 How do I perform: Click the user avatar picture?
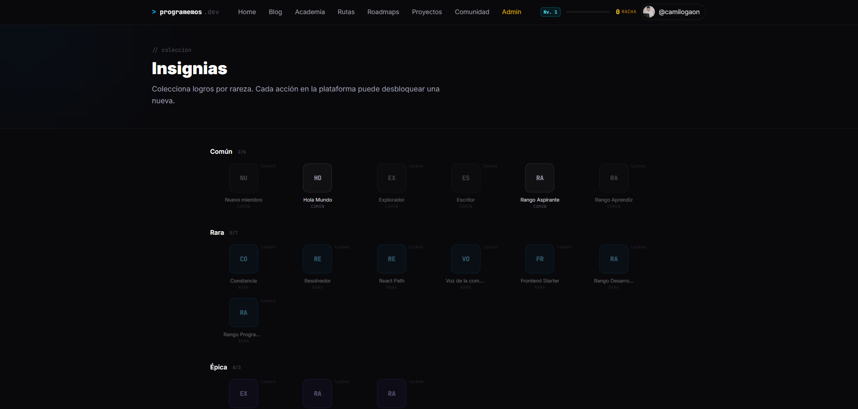649,12
